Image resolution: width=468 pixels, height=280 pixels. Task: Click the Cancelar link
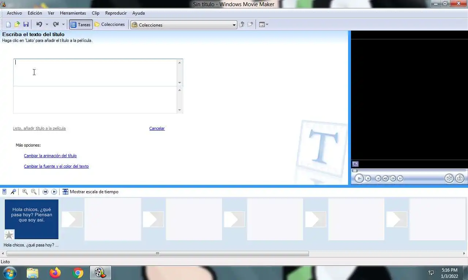coord(157,128)
